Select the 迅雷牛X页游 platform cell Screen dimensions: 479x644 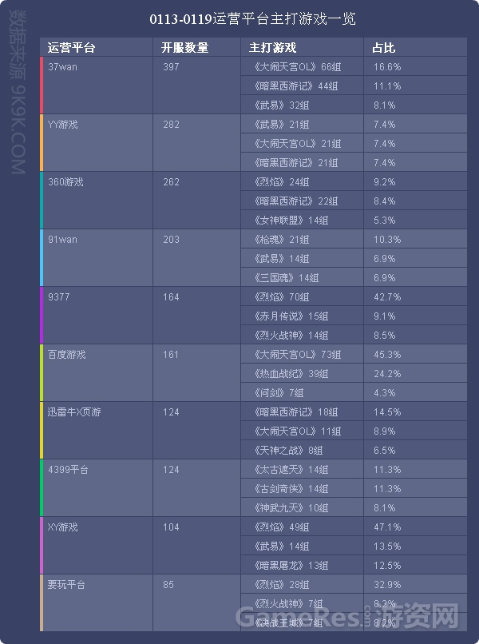(97, 430)
